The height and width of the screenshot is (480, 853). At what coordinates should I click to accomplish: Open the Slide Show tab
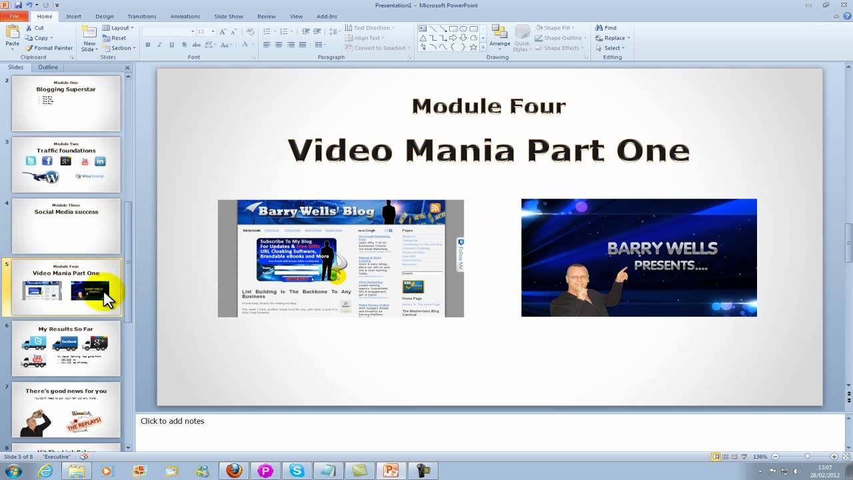pos(229,16)
